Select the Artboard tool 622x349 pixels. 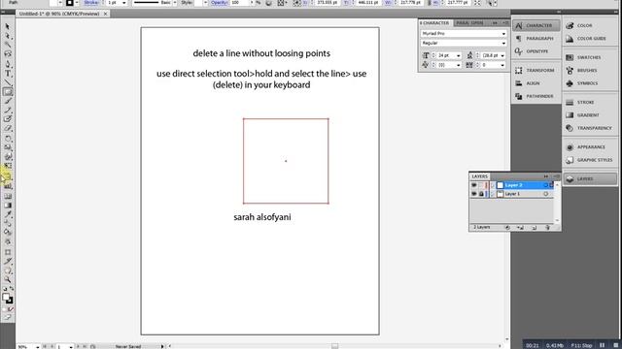click(8, 252)
